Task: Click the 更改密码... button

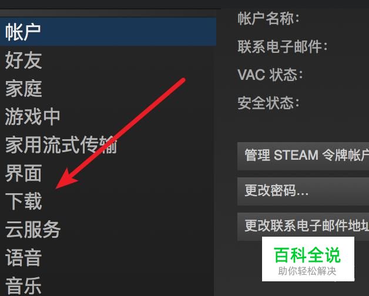Action: coord(303,191)
